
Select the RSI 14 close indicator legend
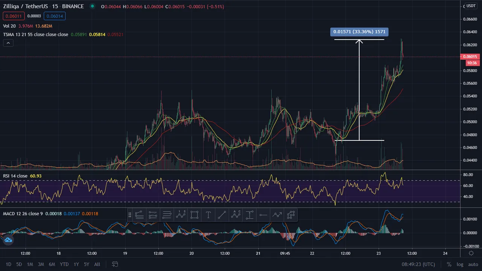pos(15,176)
